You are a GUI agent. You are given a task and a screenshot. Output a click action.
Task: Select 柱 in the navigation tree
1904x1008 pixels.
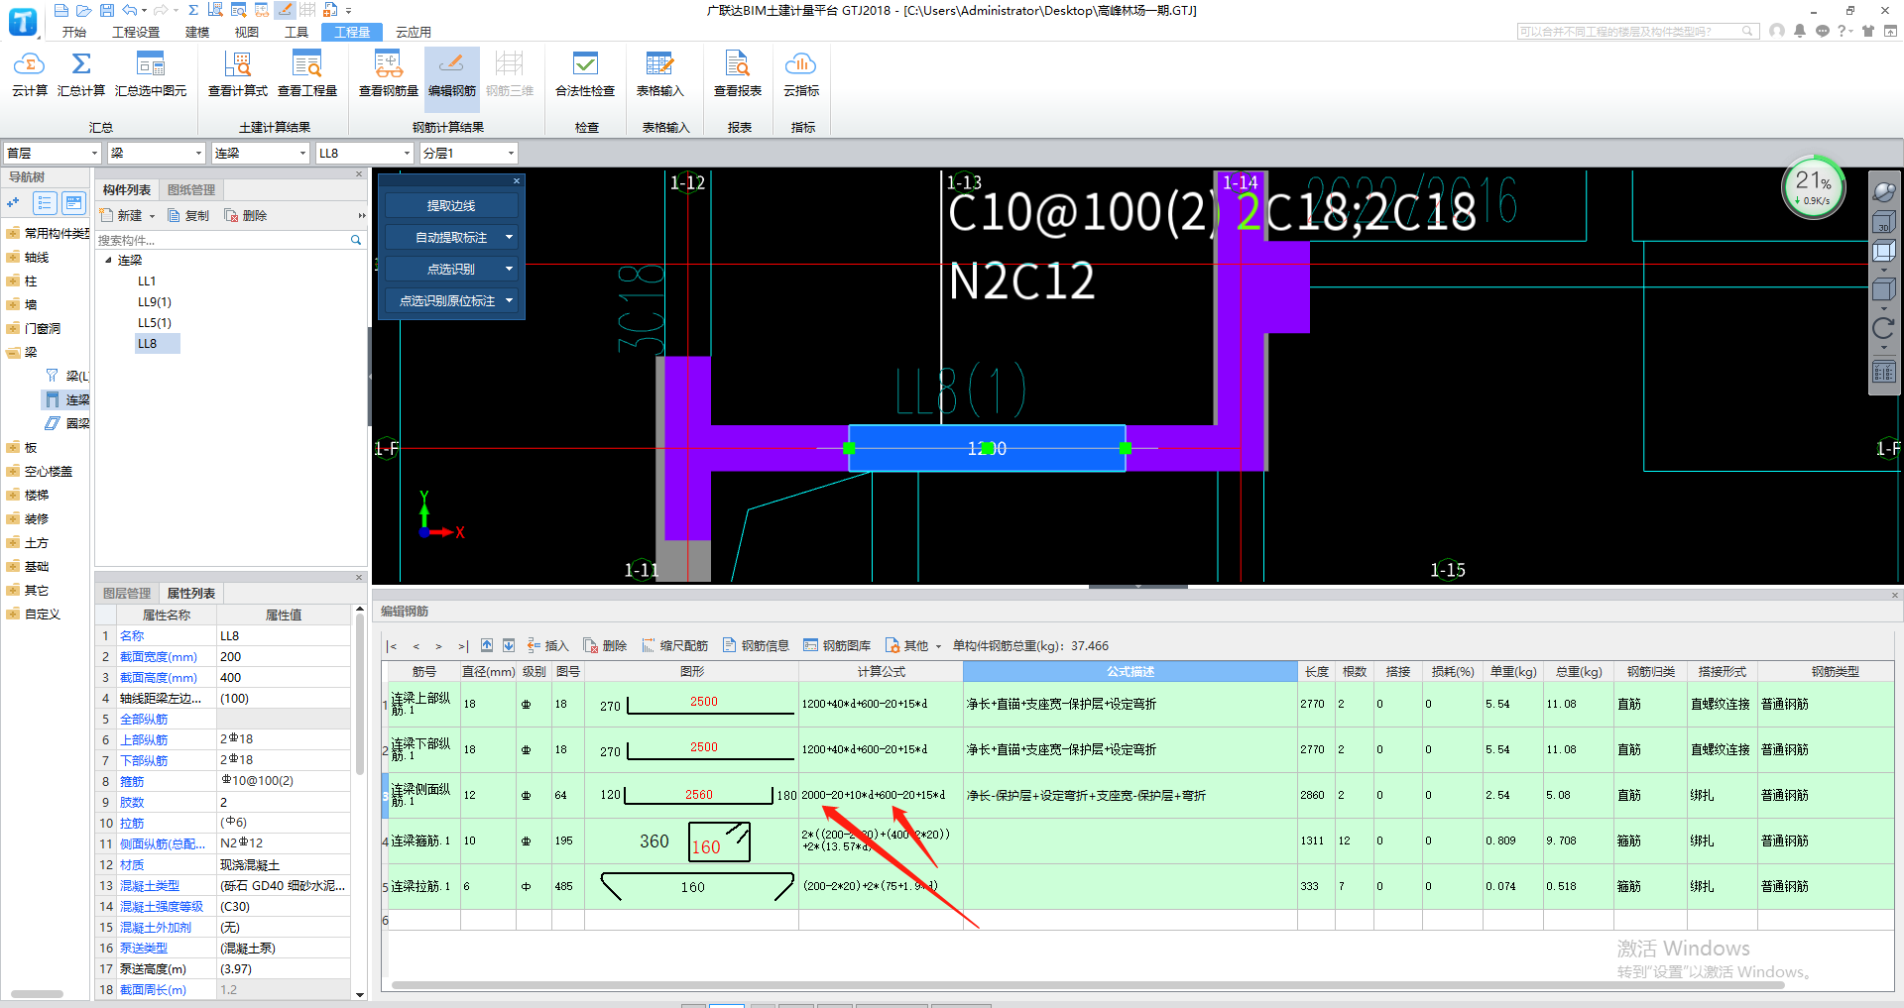pos(30,280)
